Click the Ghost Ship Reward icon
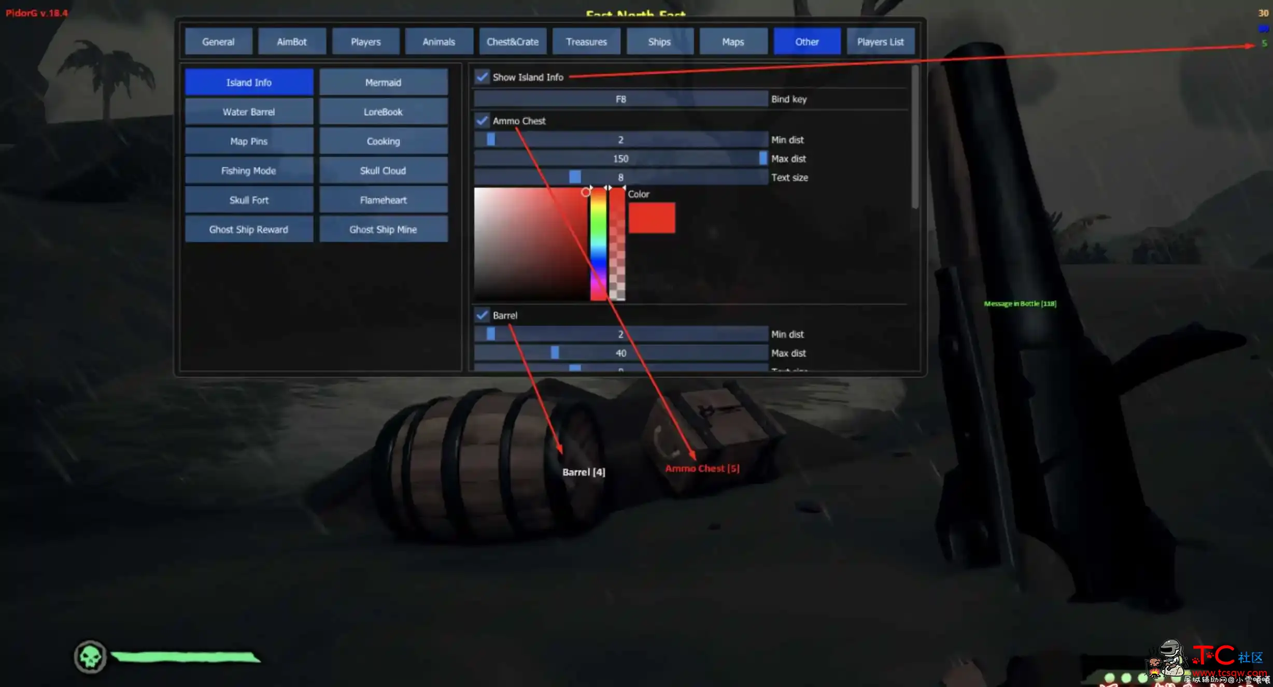 pyautogui.click(x=248, y=228)
